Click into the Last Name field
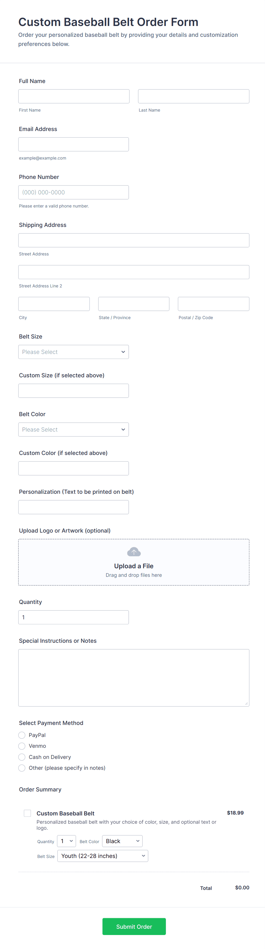Viewport: 265px width, 949px height. click(194, 96)
